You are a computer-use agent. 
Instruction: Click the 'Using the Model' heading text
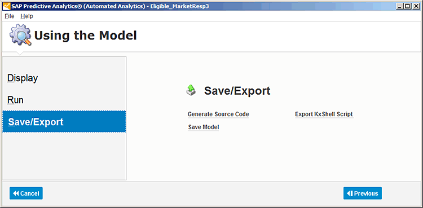pyautogui.click(x=86, y=36)
